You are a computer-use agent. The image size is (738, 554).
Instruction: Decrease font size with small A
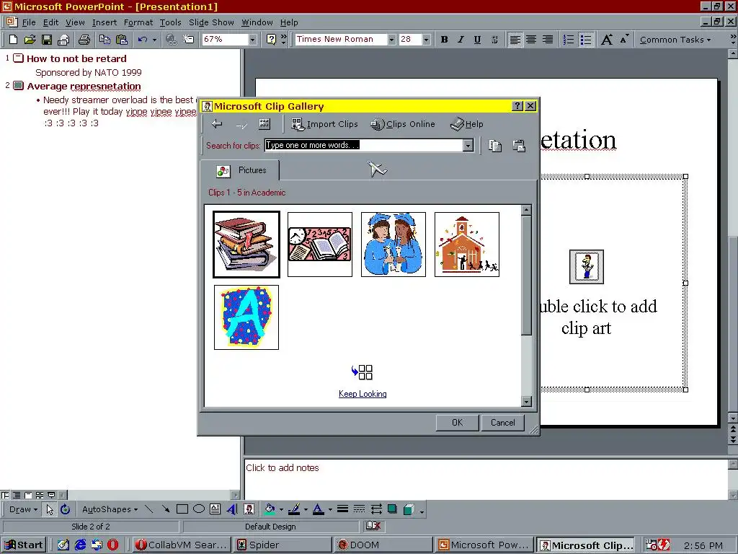pos(624,40)
